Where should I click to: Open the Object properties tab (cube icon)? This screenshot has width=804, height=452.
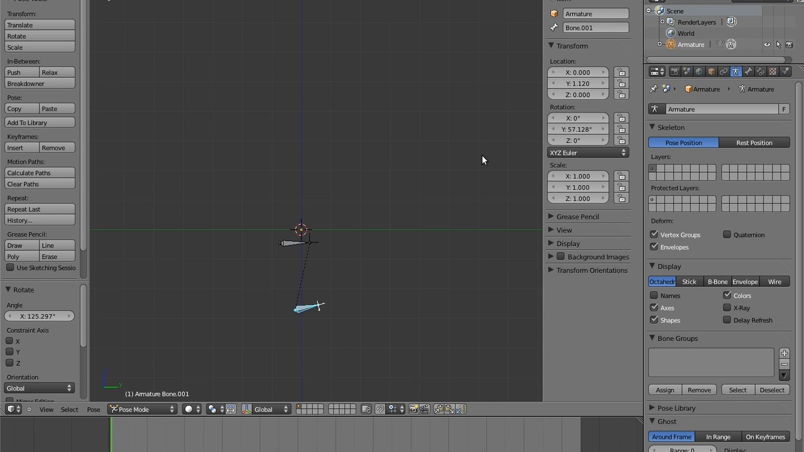pos(711,72)
